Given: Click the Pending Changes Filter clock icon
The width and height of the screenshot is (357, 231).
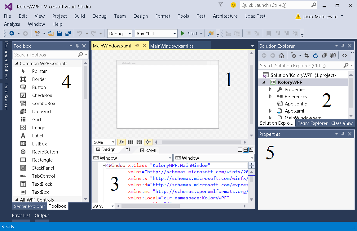Looking at the screenshot, I should coord(294,56).
